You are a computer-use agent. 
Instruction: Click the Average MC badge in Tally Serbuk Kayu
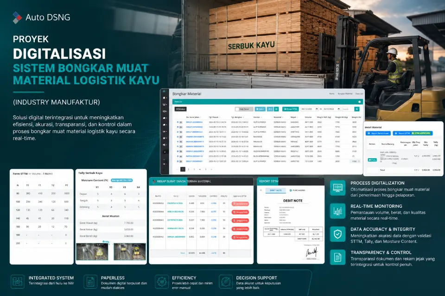point(122,180)
